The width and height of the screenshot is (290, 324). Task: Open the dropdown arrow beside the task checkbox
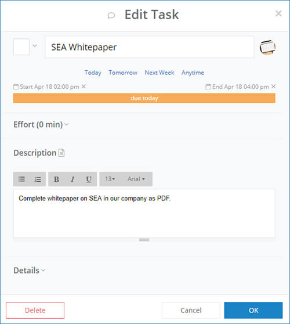click(x=35, y=45)
